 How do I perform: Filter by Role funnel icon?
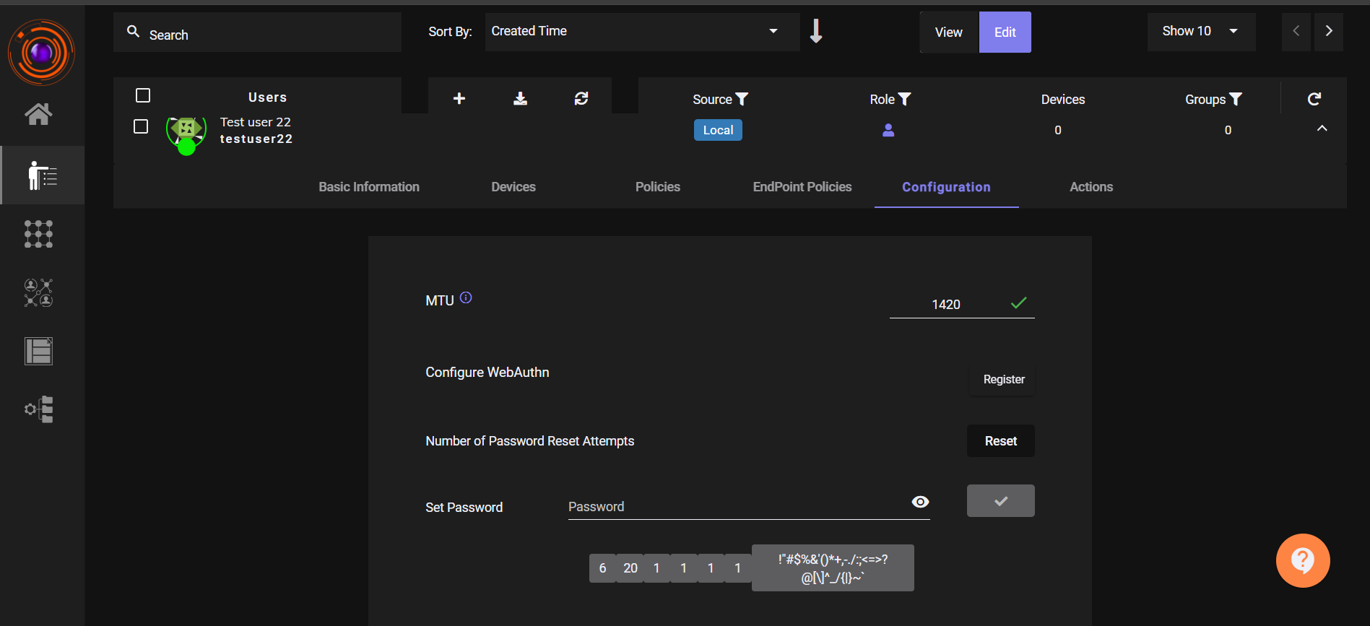[x=904, y=99]
